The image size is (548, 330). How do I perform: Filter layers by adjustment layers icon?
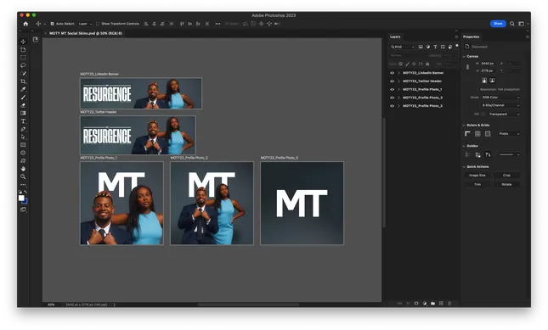428,47
